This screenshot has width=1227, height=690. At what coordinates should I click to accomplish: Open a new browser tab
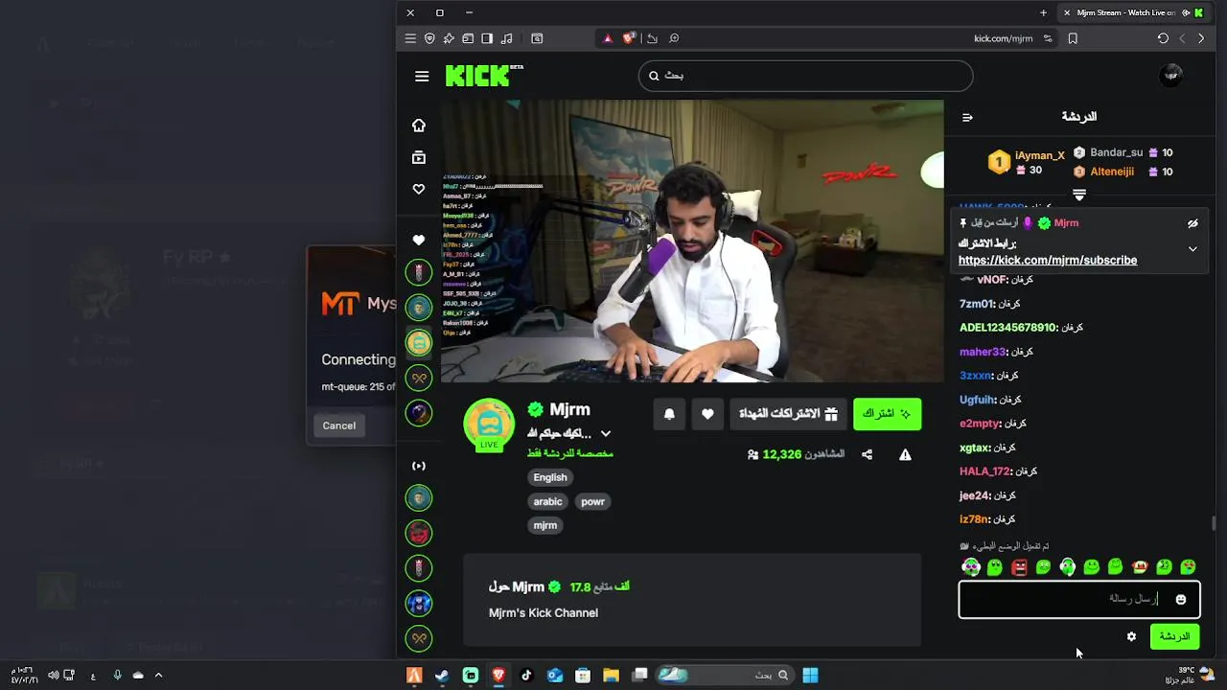pyautogui.click(x=1043, y=12)
